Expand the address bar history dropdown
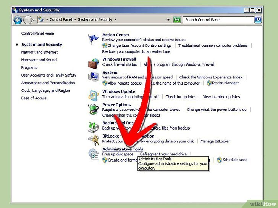The width and height of the screenshot is (278, 208). pyautogui.click(x=168, y=20)
